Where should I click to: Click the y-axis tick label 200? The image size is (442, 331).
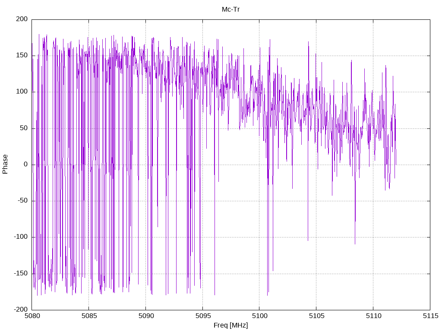click(22, 19)
